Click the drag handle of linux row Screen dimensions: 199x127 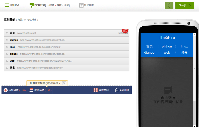point(7,47)
